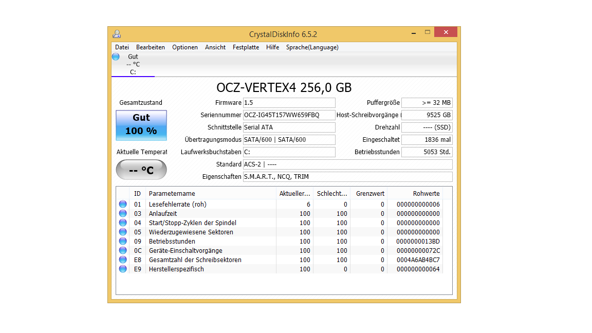This screenshot has width=592, height=333.
Task: Select Wiederzugewiesene Sektoren parameter name
Action: pos(191,232)
